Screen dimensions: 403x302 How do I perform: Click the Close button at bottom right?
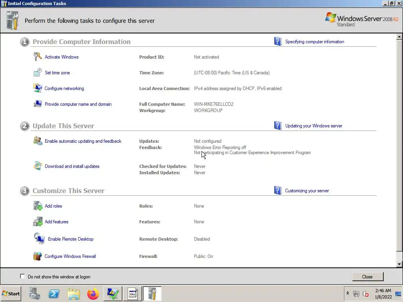[x=368, y=276]
